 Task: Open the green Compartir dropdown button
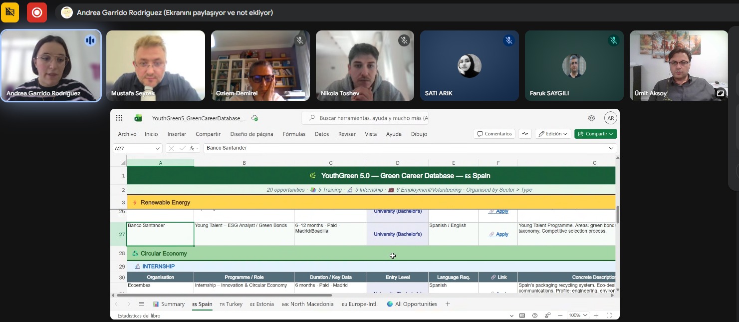596,134
